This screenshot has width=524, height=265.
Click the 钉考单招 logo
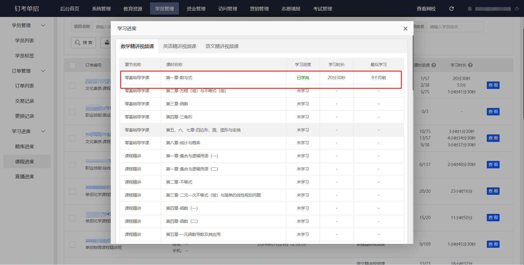27,9
